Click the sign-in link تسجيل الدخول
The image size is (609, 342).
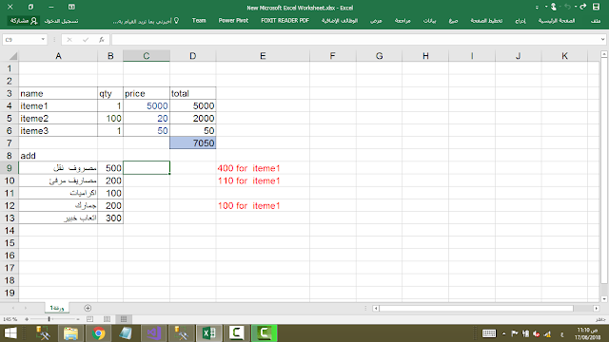(x=61, y=21)
